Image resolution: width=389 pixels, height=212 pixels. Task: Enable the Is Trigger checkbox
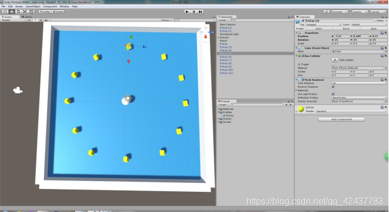coord(333,64)
